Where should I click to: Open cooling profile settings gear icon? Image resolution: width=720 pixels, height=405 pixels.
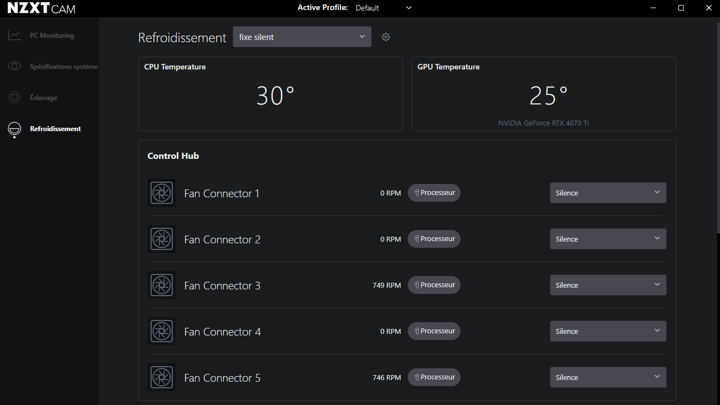pos(386,37)
